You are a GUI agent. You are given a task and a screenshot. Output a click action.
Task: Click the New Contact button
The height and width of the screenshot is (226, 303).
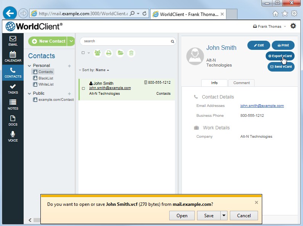48,41
